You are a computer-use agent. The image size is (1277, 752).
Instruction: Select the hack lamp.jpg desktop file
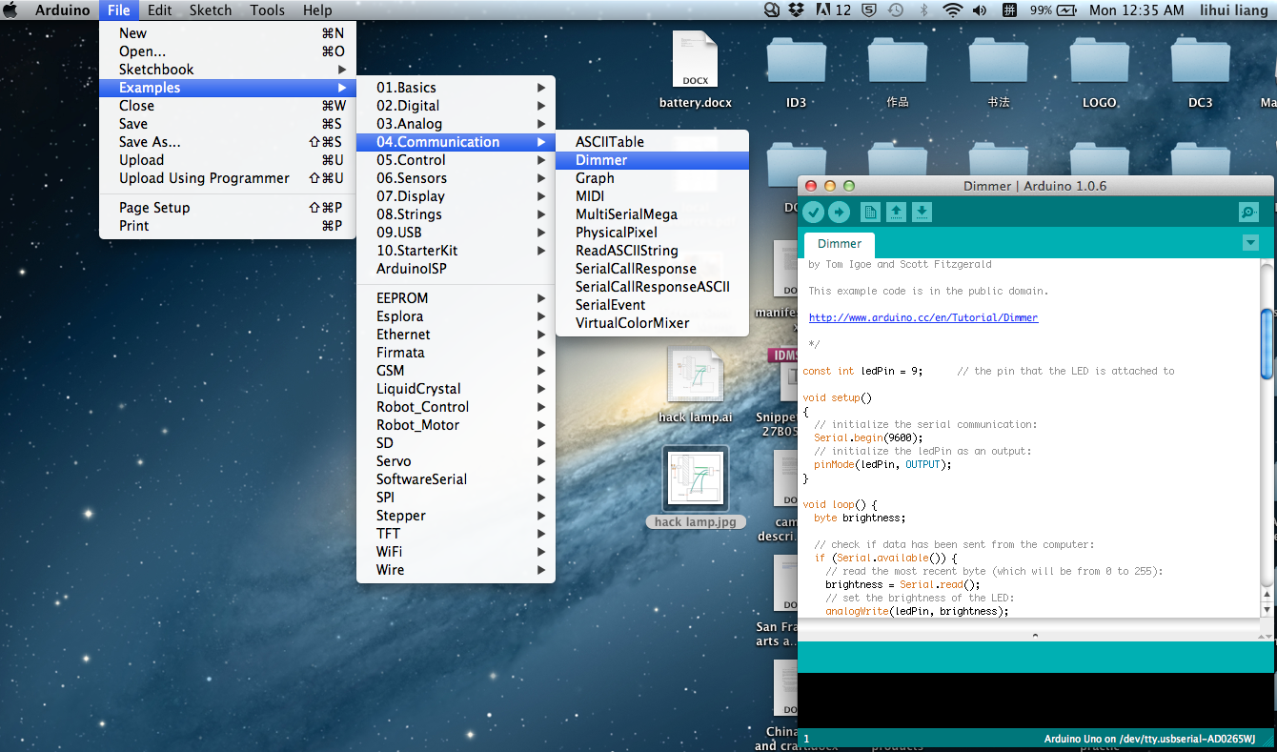tap(695, 488)
